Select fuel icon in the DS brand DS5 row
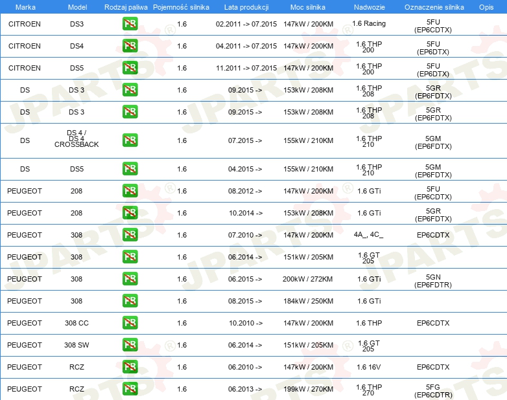Viewport: 507px width, 400px height. 130,169
